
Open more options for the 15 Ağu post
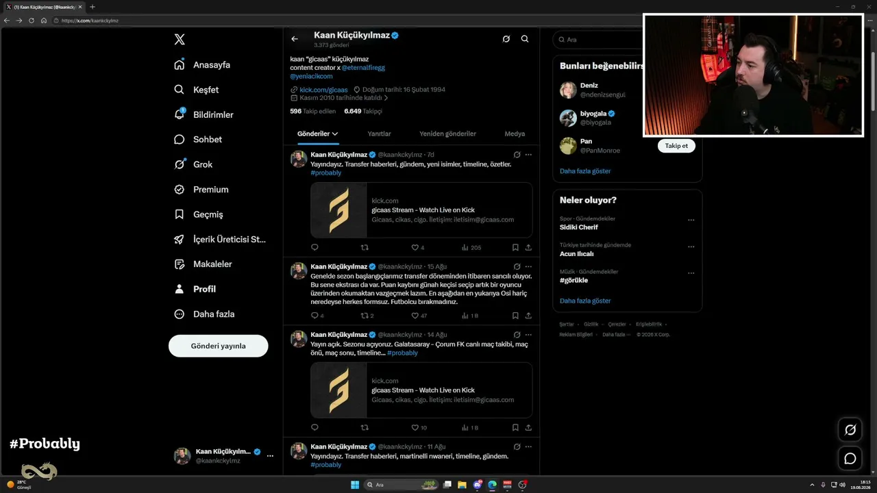tap(528, 266)
